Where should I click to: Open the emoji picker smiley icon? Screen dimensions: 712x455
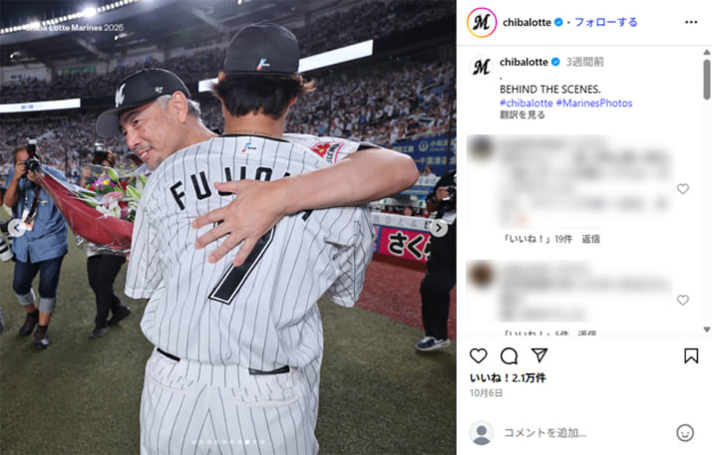(x=685, y=433)
